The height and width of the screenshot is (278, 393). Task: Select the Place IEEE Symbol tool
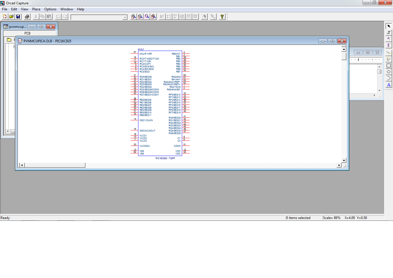tap(389, 33)
